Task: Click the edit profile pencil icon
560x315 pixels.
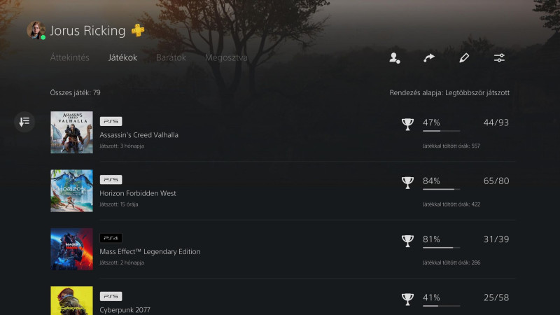Action: coord(464,58)
